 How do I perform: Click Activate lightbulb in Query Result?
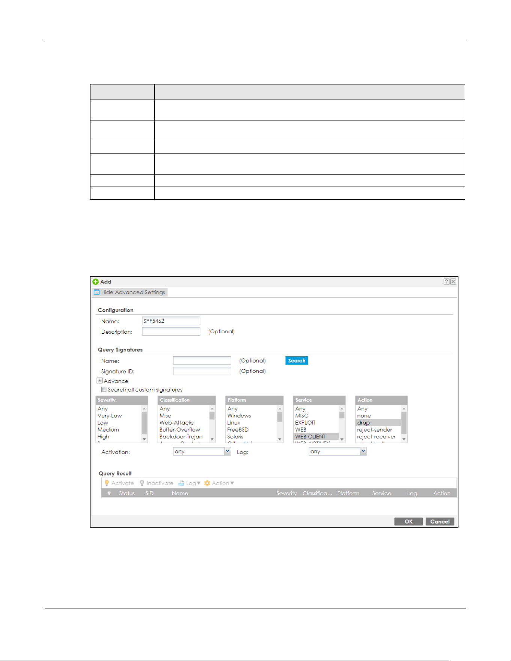tap(119, 483)
